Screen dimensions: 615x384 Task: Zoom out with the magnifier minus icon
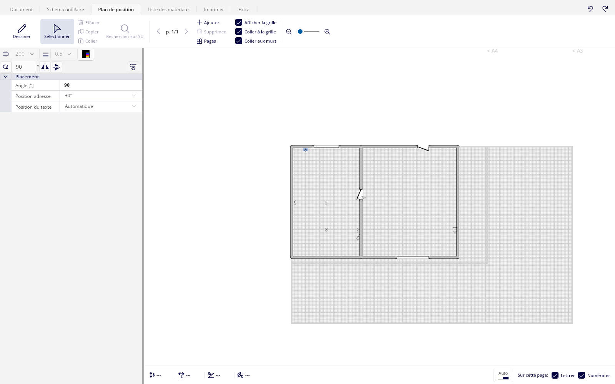coord(289,32)
